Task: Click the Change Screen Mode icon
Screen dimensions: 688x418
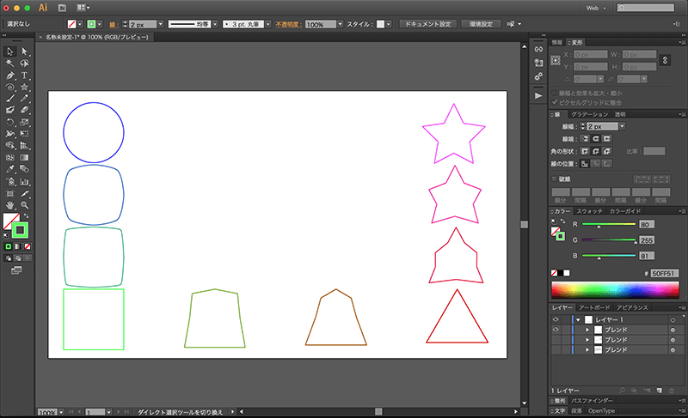Action: [x=16, y=270]
